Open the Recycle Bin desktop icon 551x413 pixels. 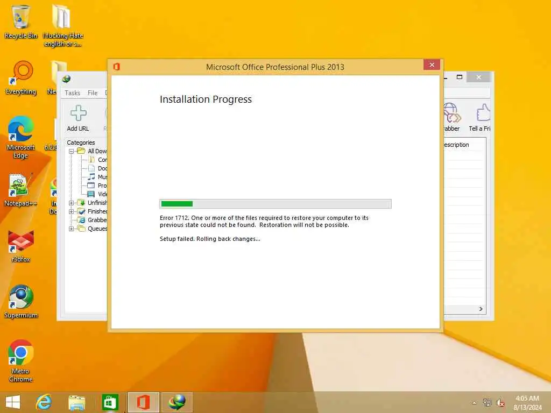pyautogui.click(x=20, y=21)
